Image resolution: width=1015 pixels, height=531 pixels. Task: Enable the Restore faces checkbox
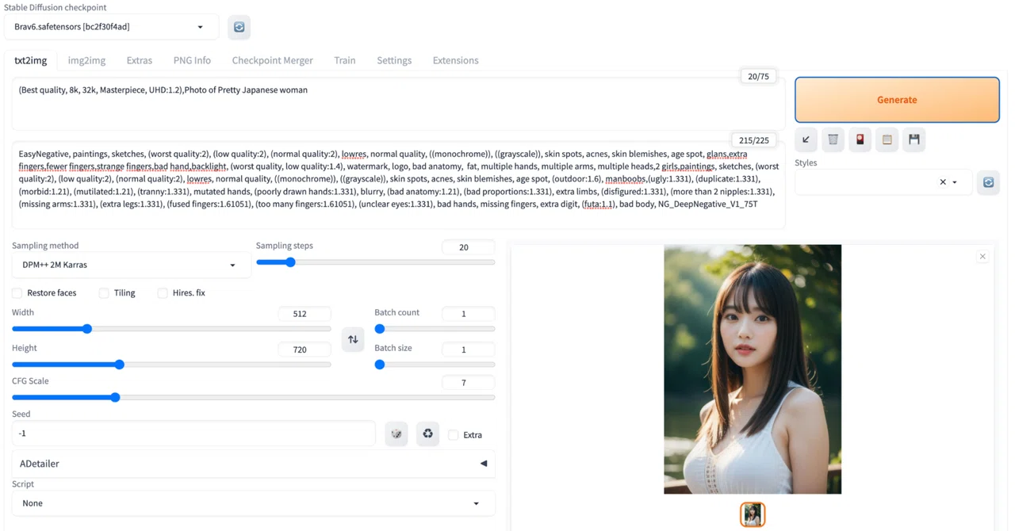coord(17,293)
